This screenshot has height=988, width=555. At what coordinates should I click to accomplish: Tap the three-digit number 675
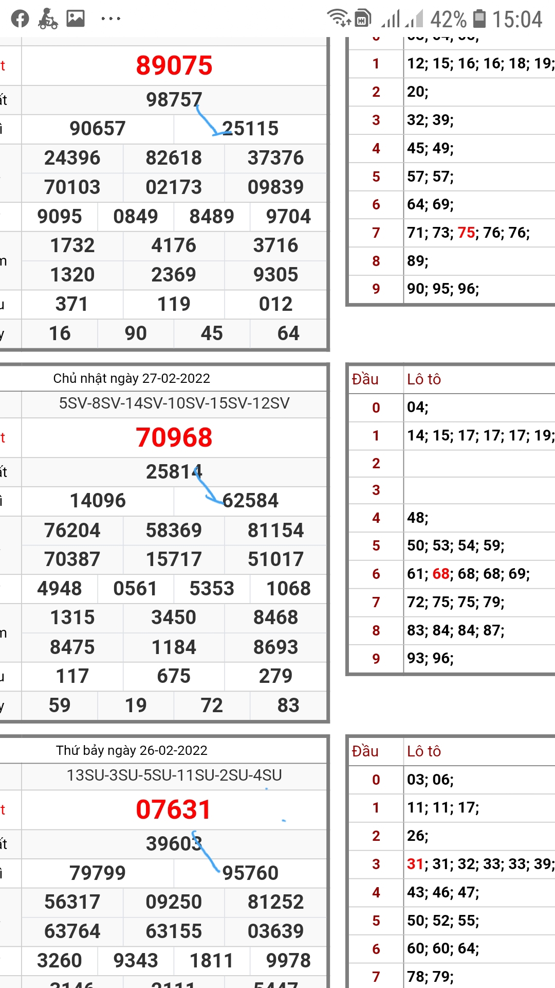tap(174, 676)
